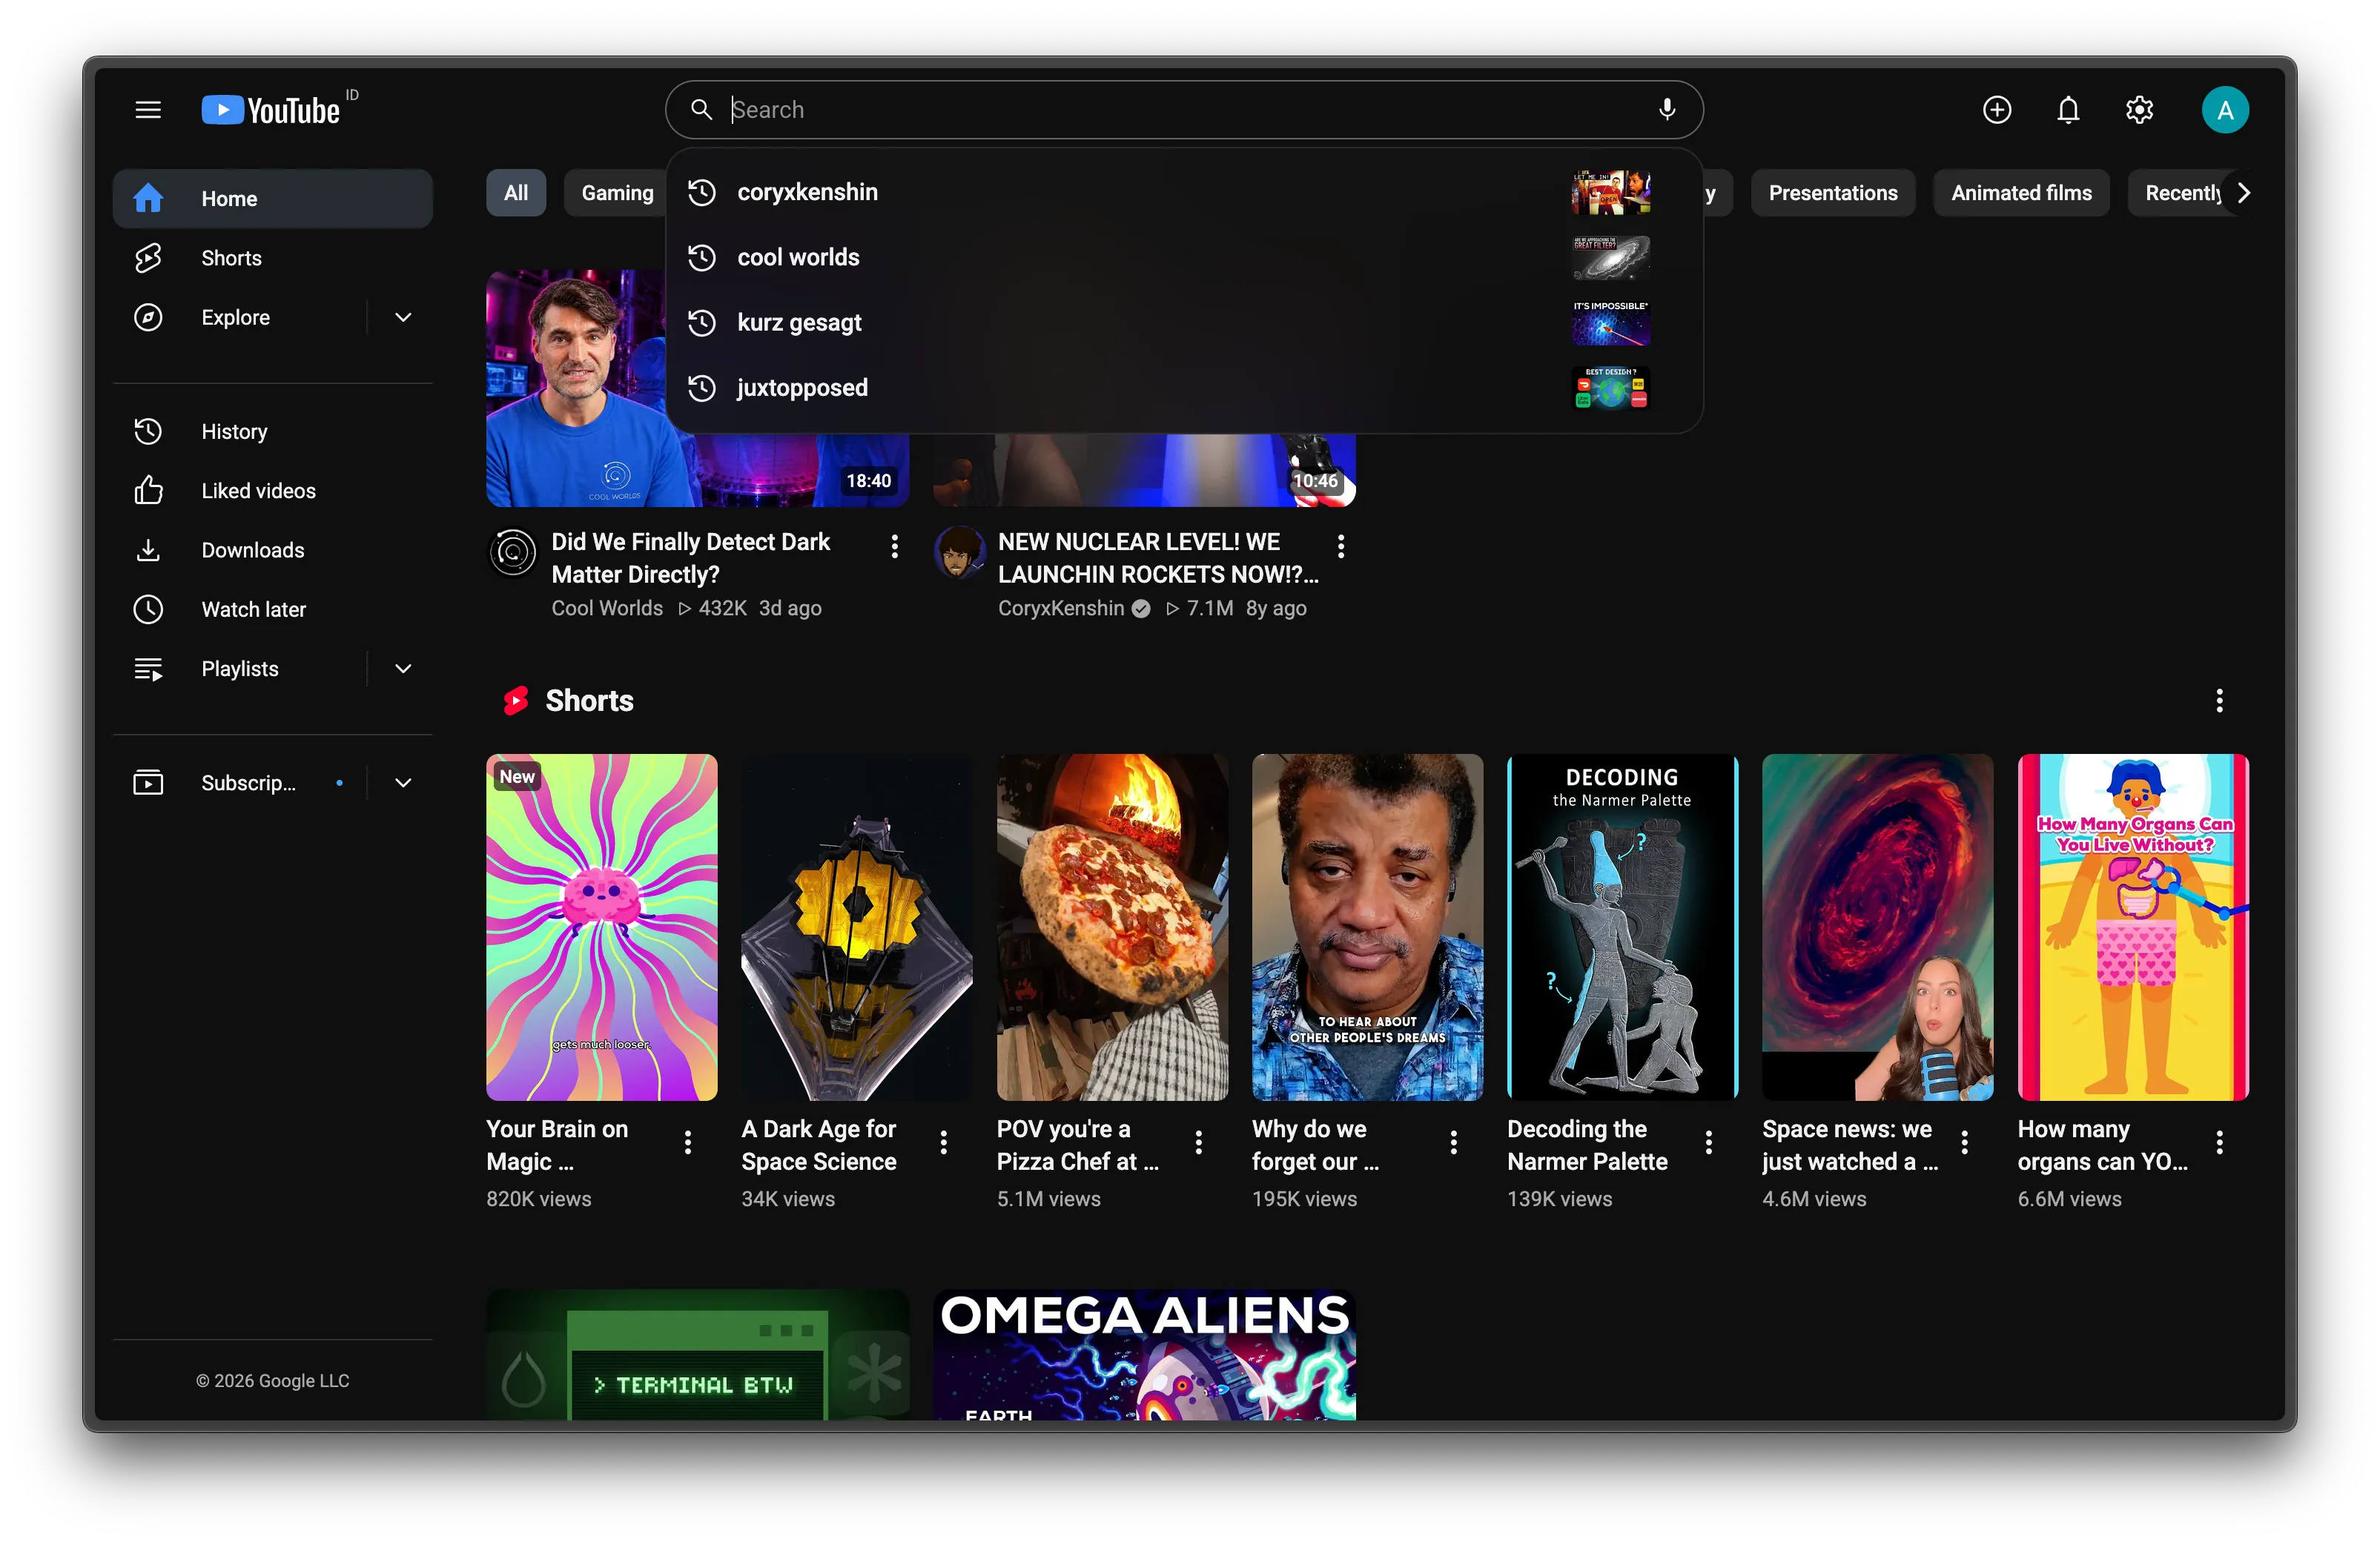This screenshot has width=2380, height=1542.
Task: Choose cool worlds search suggestion
Action: pyautogui.click(x=1183, y=257)
